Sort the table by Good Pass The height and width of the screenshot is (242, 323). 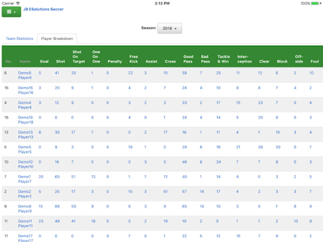[188, 59]
